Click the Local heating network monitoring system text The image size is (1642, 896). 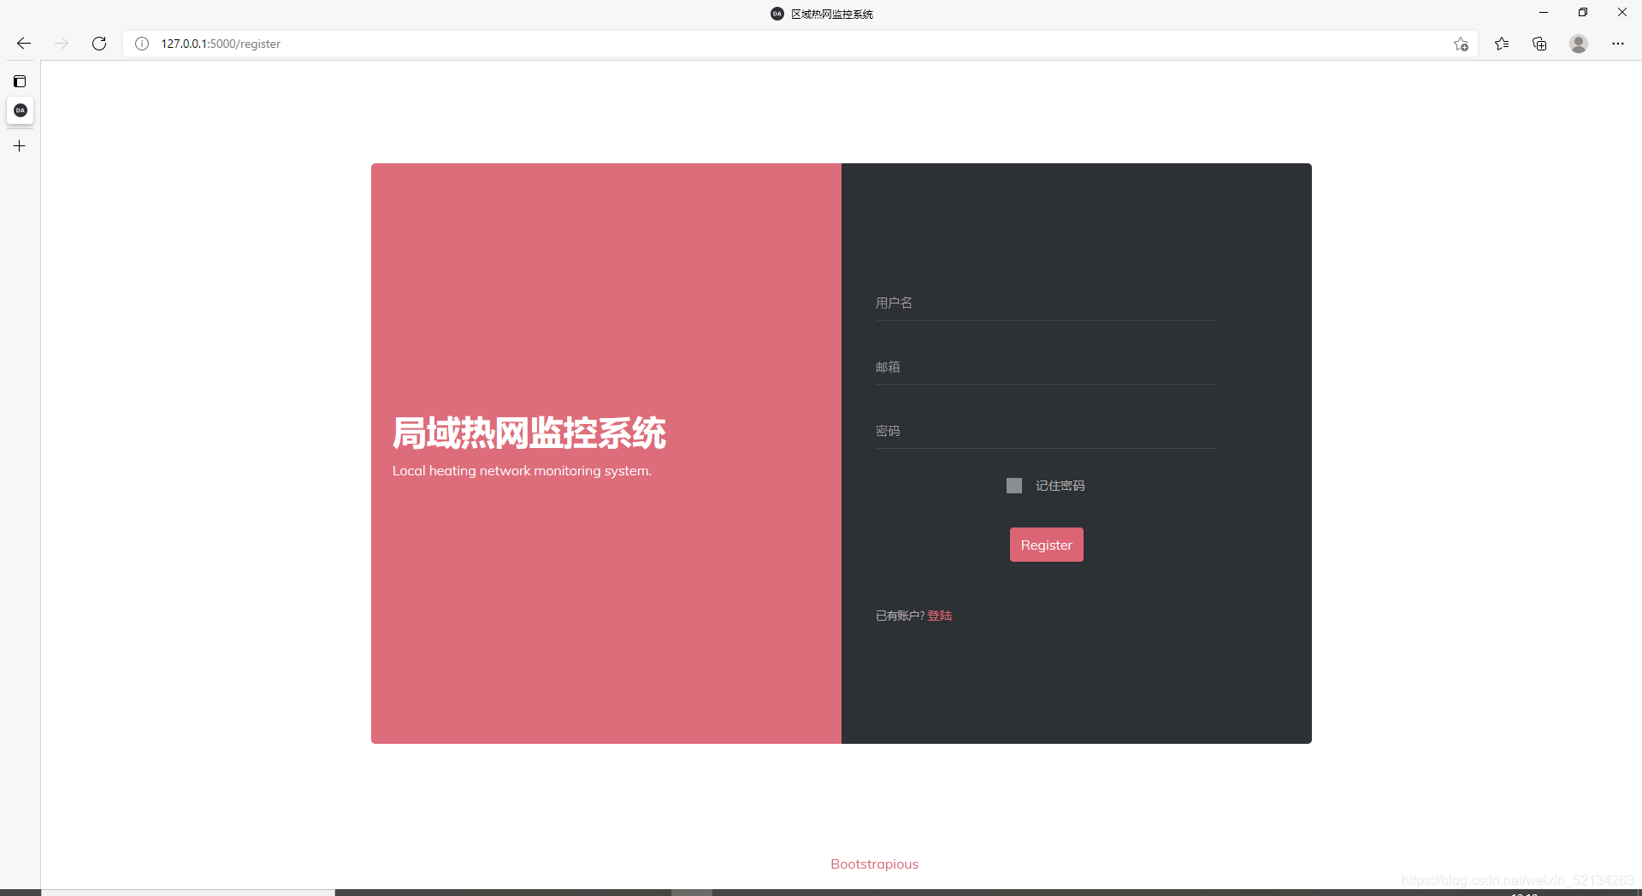coord(522,471)
